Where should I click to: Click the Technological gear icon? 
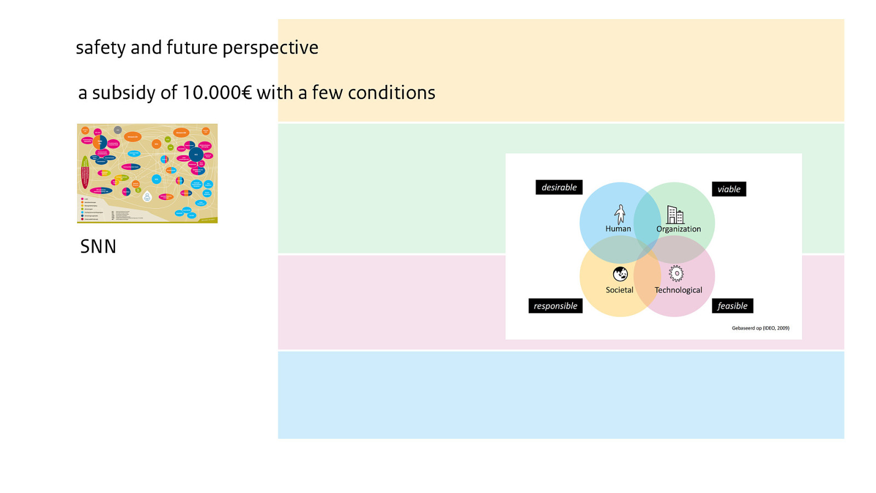676,273
